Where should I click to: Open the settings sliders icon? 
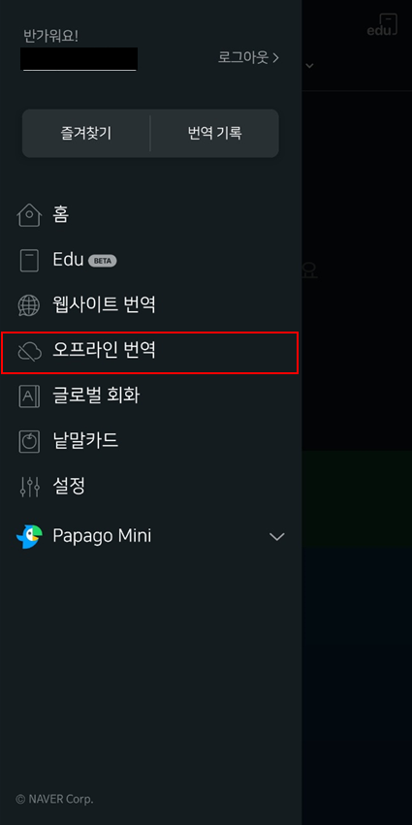click(29, 487)
